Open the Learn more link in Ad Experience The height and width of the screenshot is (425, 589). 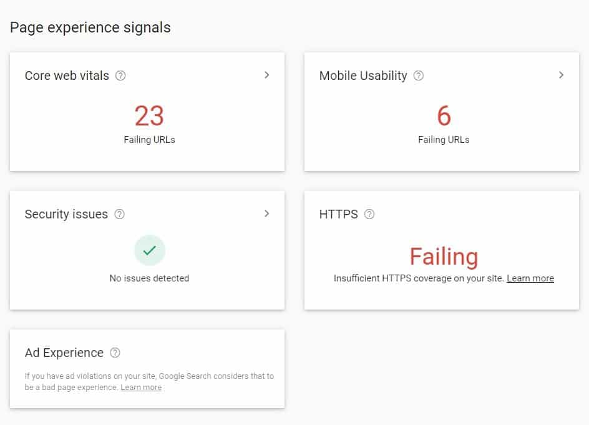click(x=141, y=388)
